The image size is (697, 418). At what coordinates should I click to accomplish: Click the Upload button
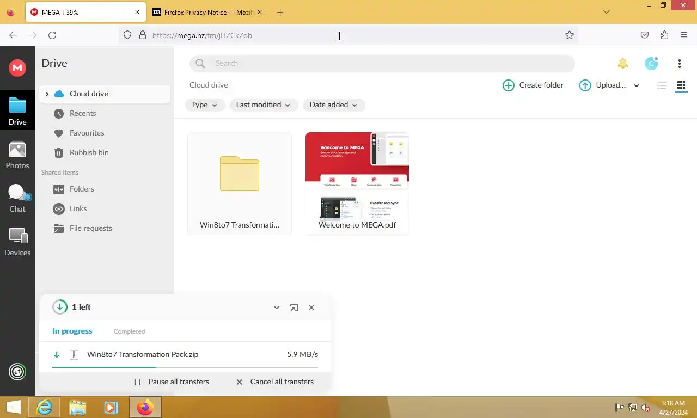point(602,85)
